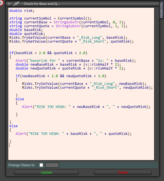Click the currentBase StringSubstr call
Viewport: 164px width, 181px height.
[x=89, y=22]
